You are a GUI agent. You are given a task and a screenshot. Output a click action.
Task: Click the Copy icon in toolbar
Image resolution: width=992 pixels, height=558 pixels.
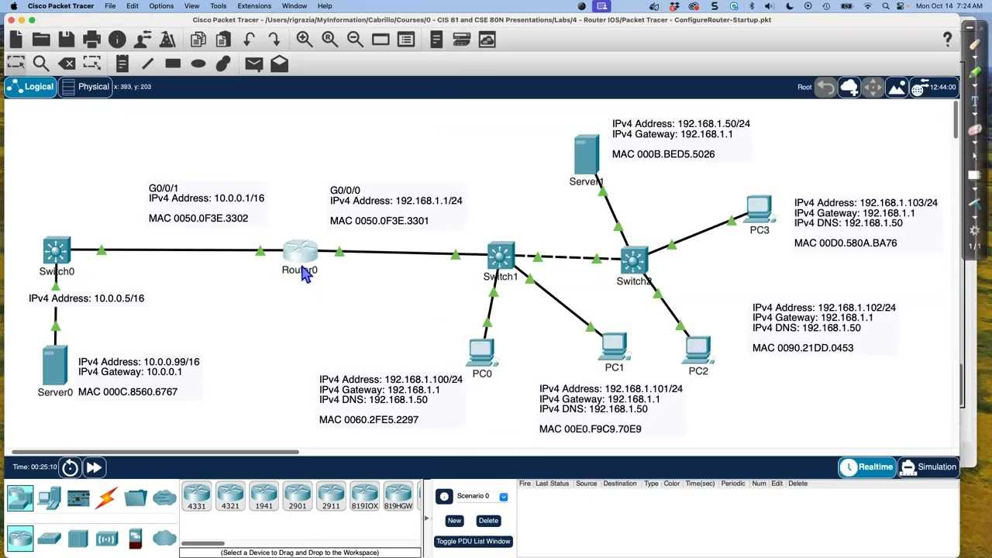tap(198, 40)
